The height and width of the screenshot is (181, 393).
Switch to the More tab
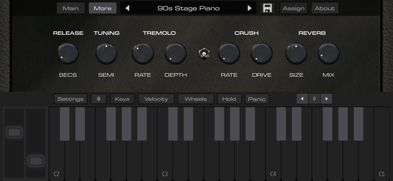pos(103,8)
